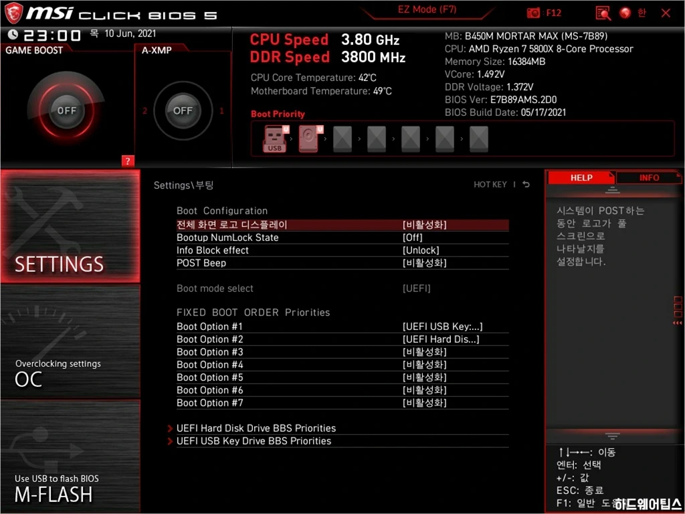
Task: Take a screenshot with the F12 camera icon
Action: [533, 13]
